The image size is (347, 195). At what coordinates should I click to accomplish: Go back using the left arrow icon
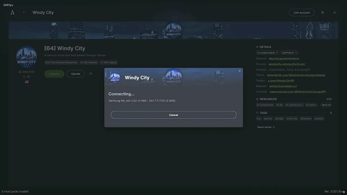(24, 12)
